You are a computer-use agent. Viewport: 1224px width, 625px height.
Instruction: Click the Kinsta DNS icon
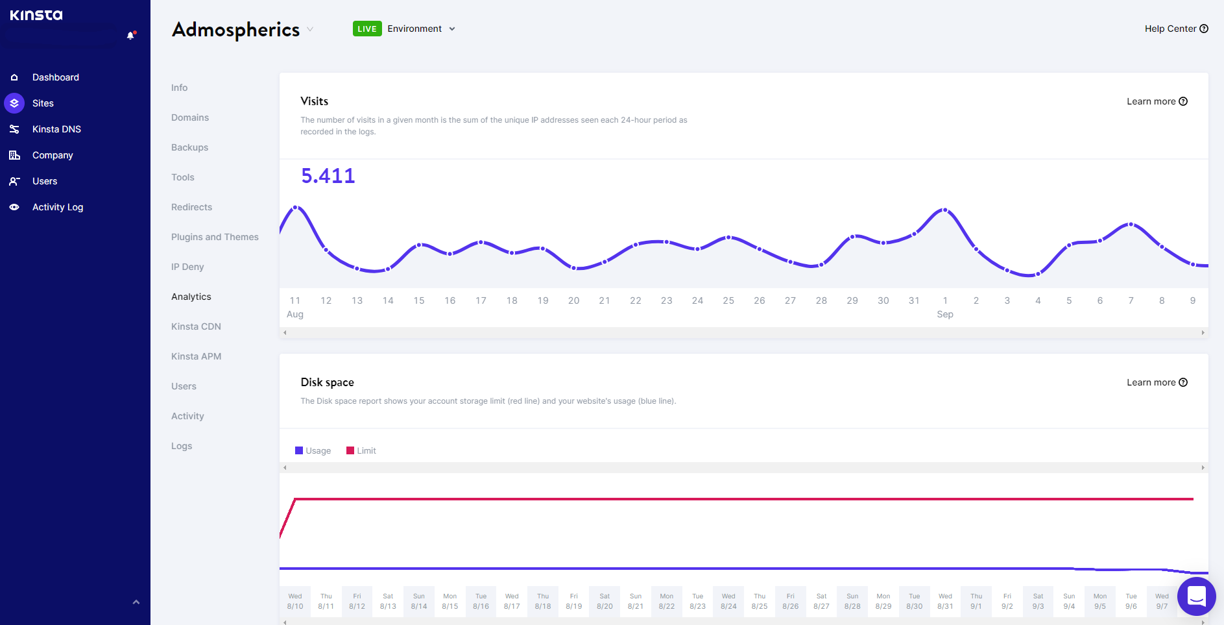point(14,129)
